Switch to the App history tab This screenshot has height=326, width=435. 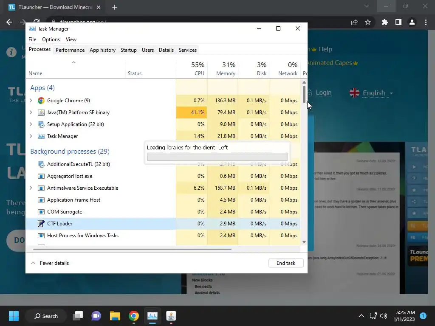[103, 50]
